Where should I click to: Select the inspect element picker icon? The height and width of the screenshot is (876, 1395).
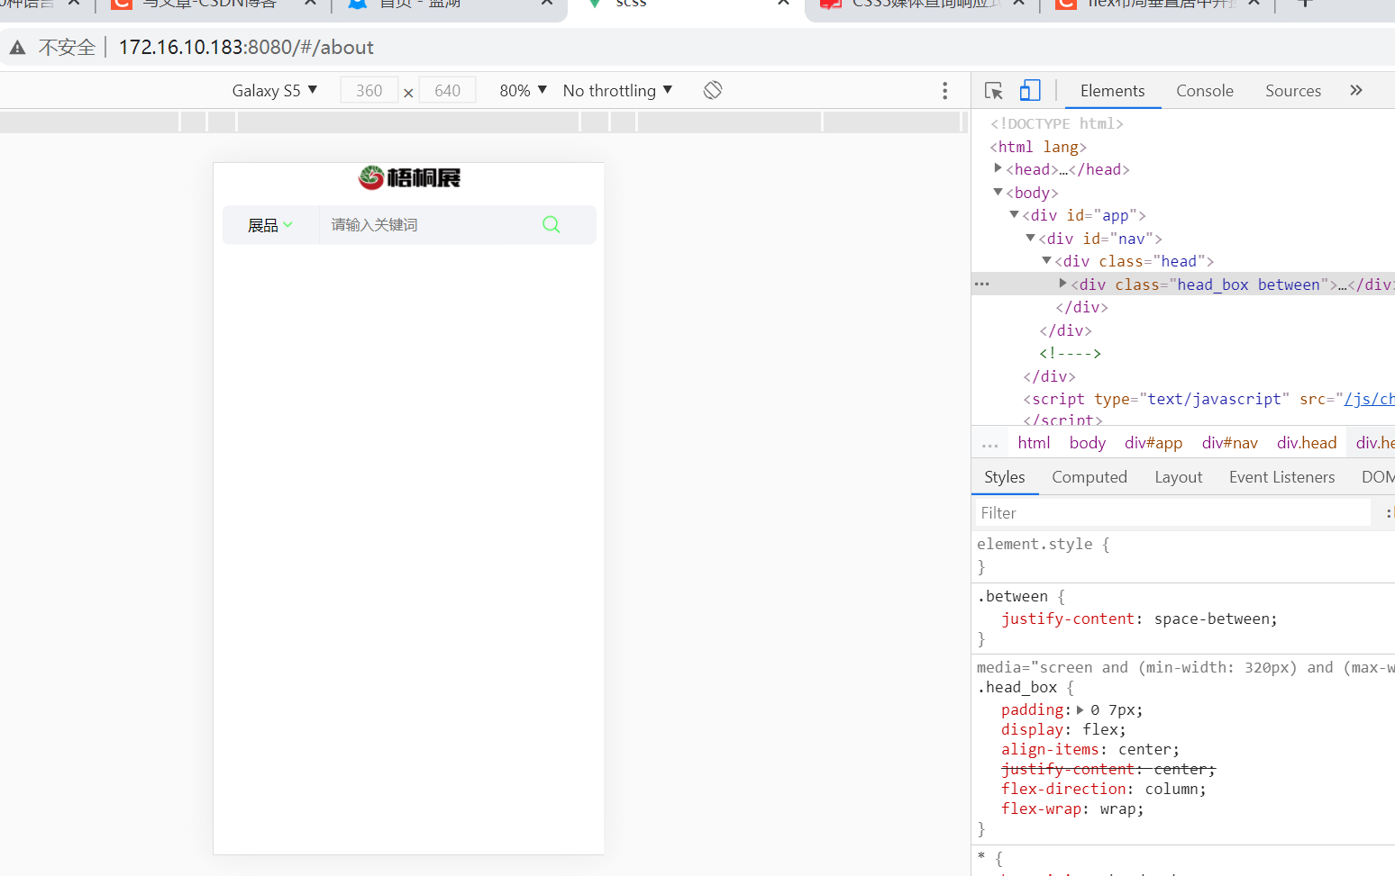pyautogui.click(x=994, y=91)
